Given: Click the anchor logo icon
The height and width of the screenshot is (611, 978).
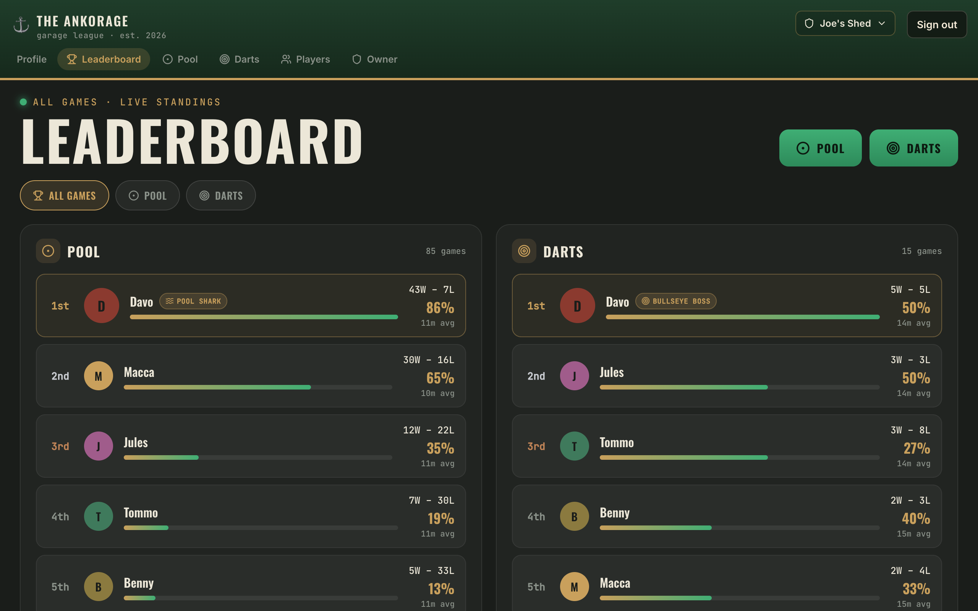Looking at the screenshot, I should [21, 24].
